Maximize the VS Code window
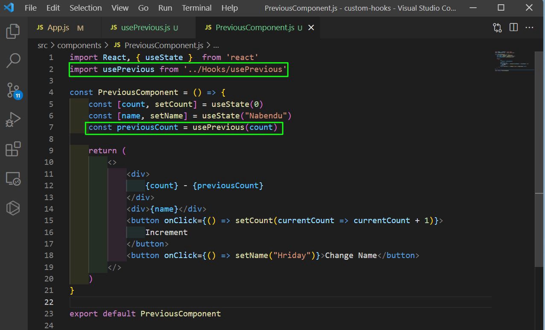The width and height of the screenshot is (545, 330). [501, 8]
